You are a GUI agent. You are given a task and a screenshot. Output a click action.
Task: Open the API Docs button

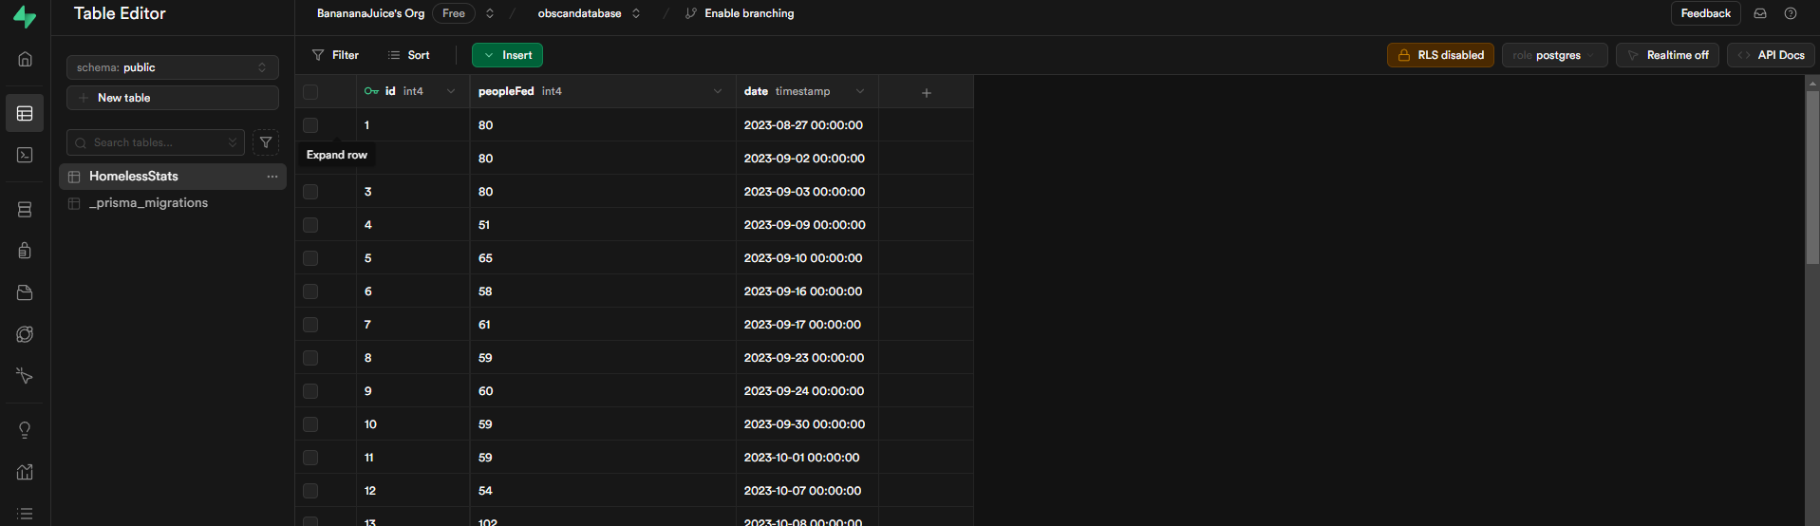(x=1772, y=55)
